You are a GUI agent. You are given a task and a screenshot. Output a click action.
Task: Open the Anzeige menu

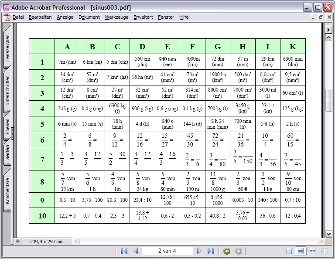pos(65,17)
